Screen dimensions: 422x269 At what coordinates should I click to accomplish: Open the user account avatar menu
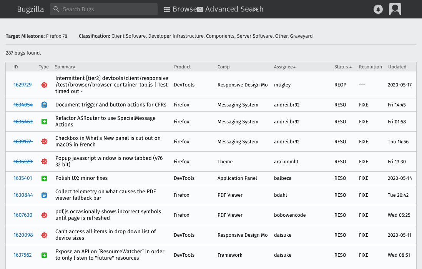click(395, 9)
